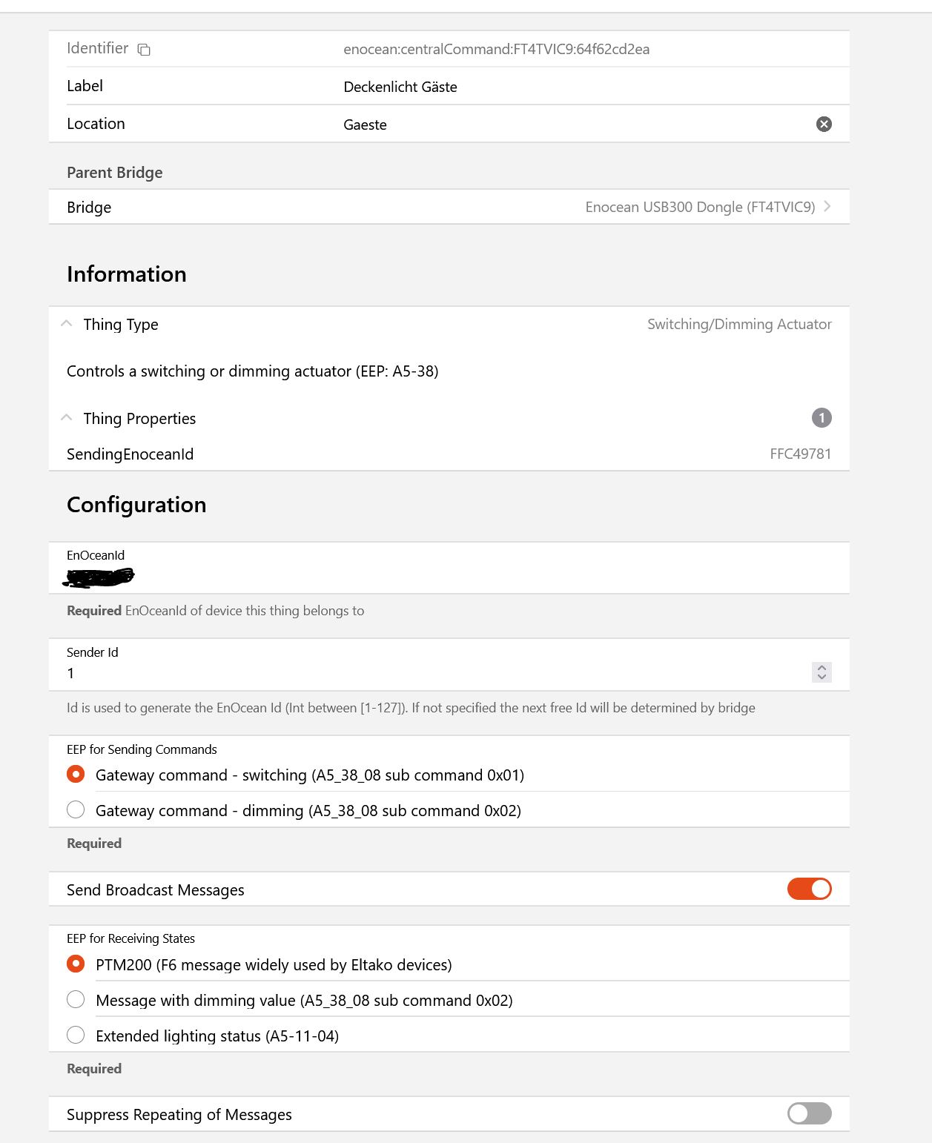Click the Thing Properties count badge

822,418
